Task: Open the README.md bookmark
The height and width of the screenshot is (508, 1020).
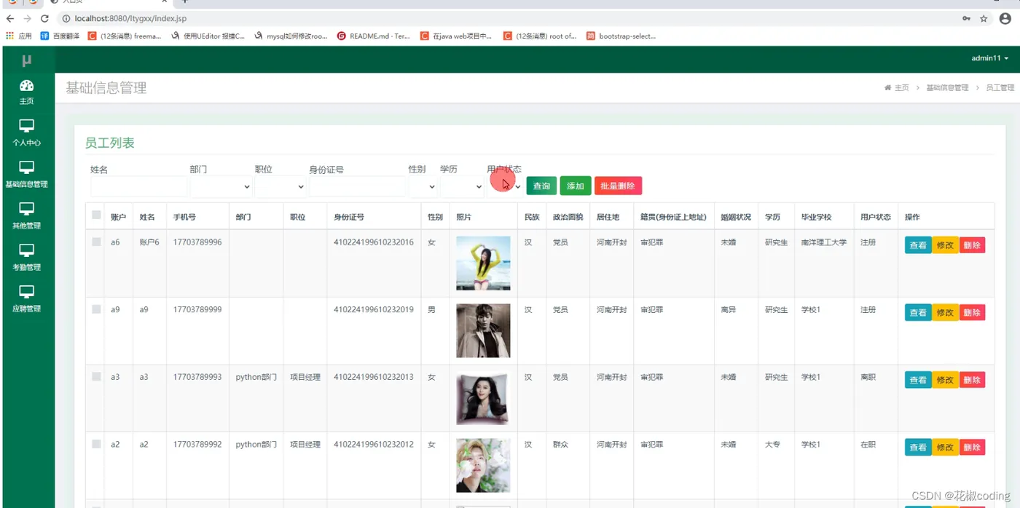Action: [373, 36]
